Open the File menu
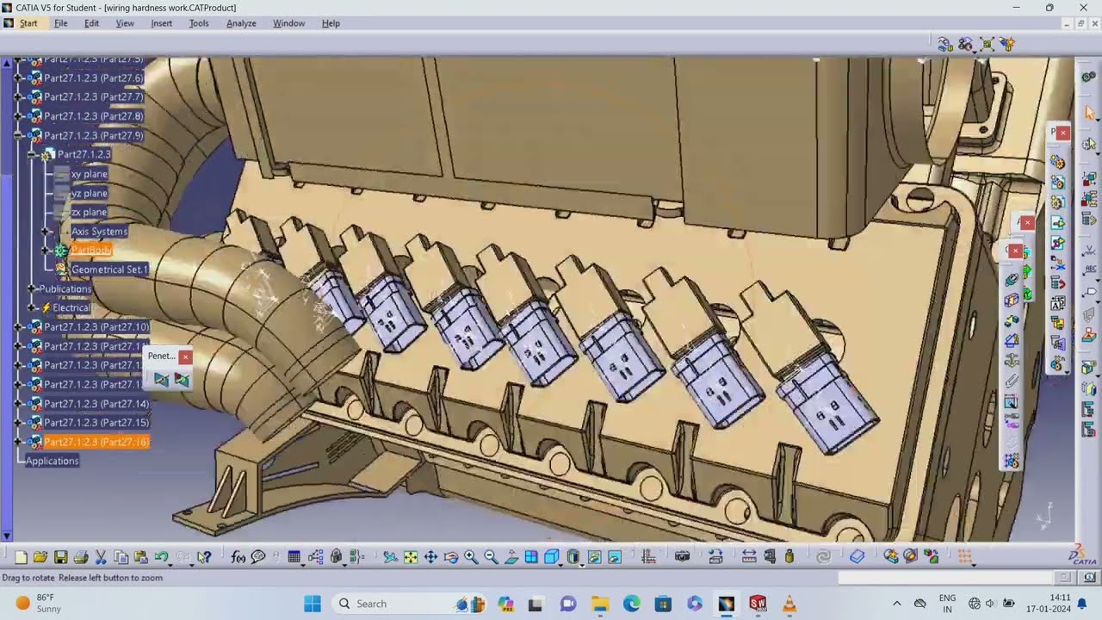Image resolution: width=1102 pixels, height=620 pixels. tap(61, 23)
